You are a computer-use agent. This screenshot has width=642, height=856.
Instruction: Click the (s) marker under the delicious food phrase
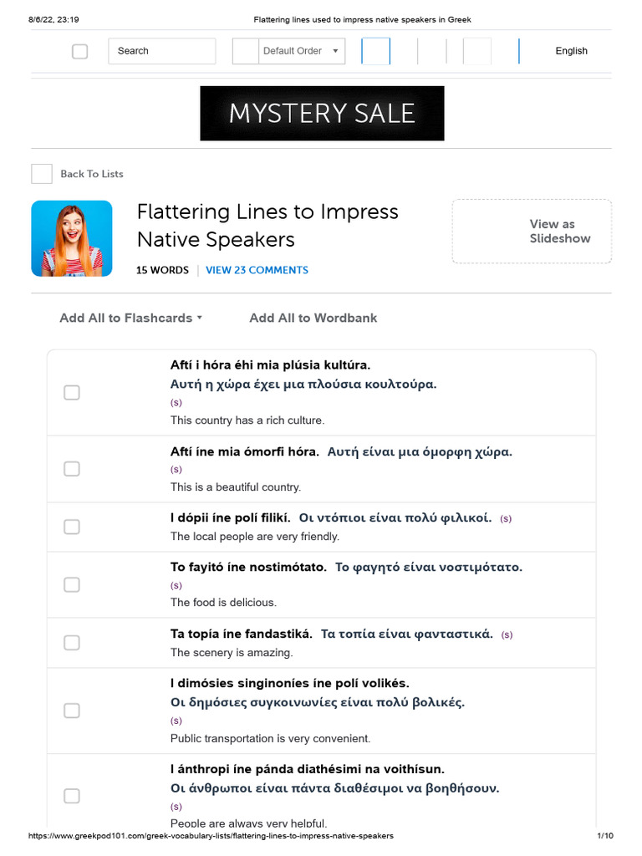tap(176, 585)
